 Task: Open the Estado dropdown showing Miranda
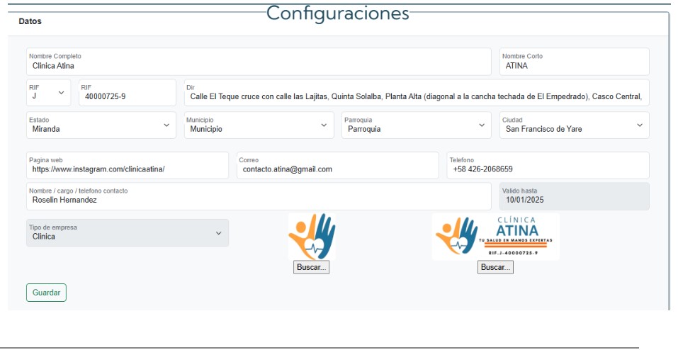click(x=101, y=125)
